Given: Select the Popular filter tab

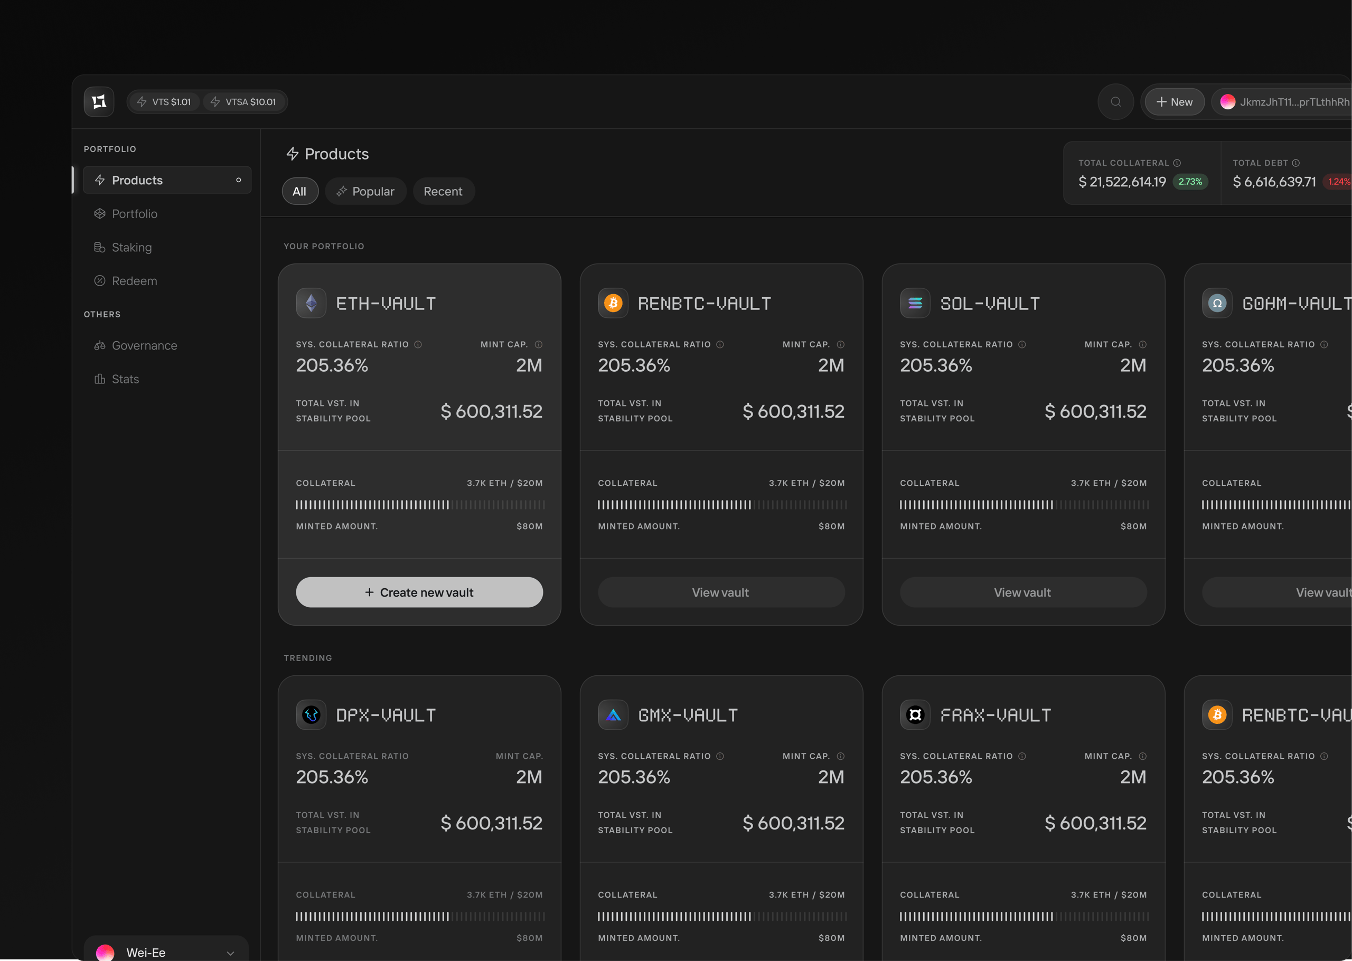Looking at the screenshot, I should 365,191.
